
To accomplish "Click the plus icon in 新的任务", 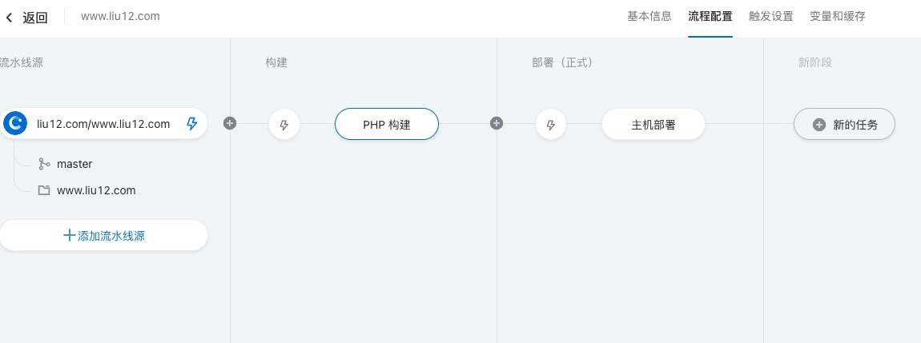I will pyautogui.click(x=819, y=125).
